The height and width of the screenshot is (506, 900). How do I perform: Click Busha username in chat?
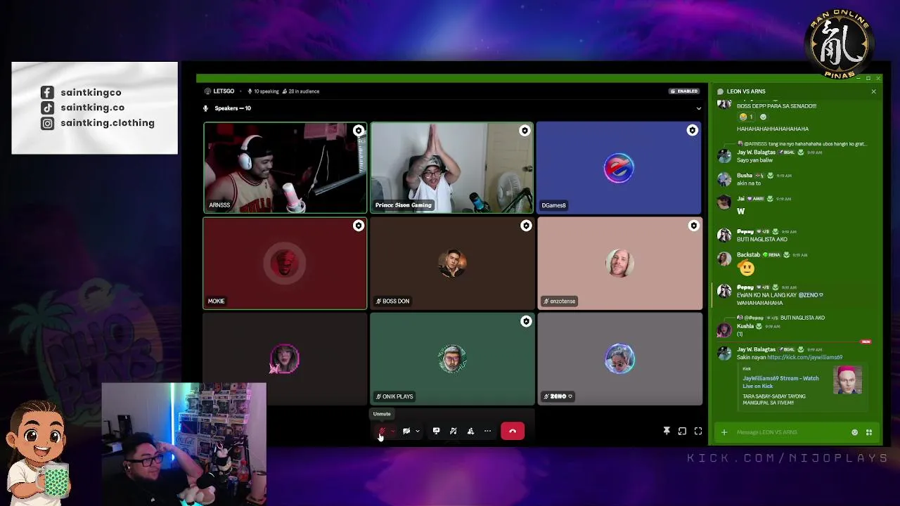(x=745, y=175)
